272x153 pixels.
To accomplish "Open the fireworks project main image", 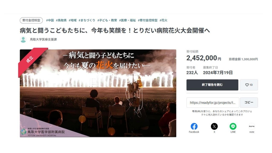I will (x=98, y=93).
